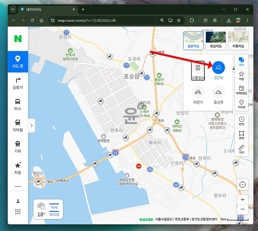258x231 pixels.
Task: Open 지도 홈 map home
Action: coord(18,62)
